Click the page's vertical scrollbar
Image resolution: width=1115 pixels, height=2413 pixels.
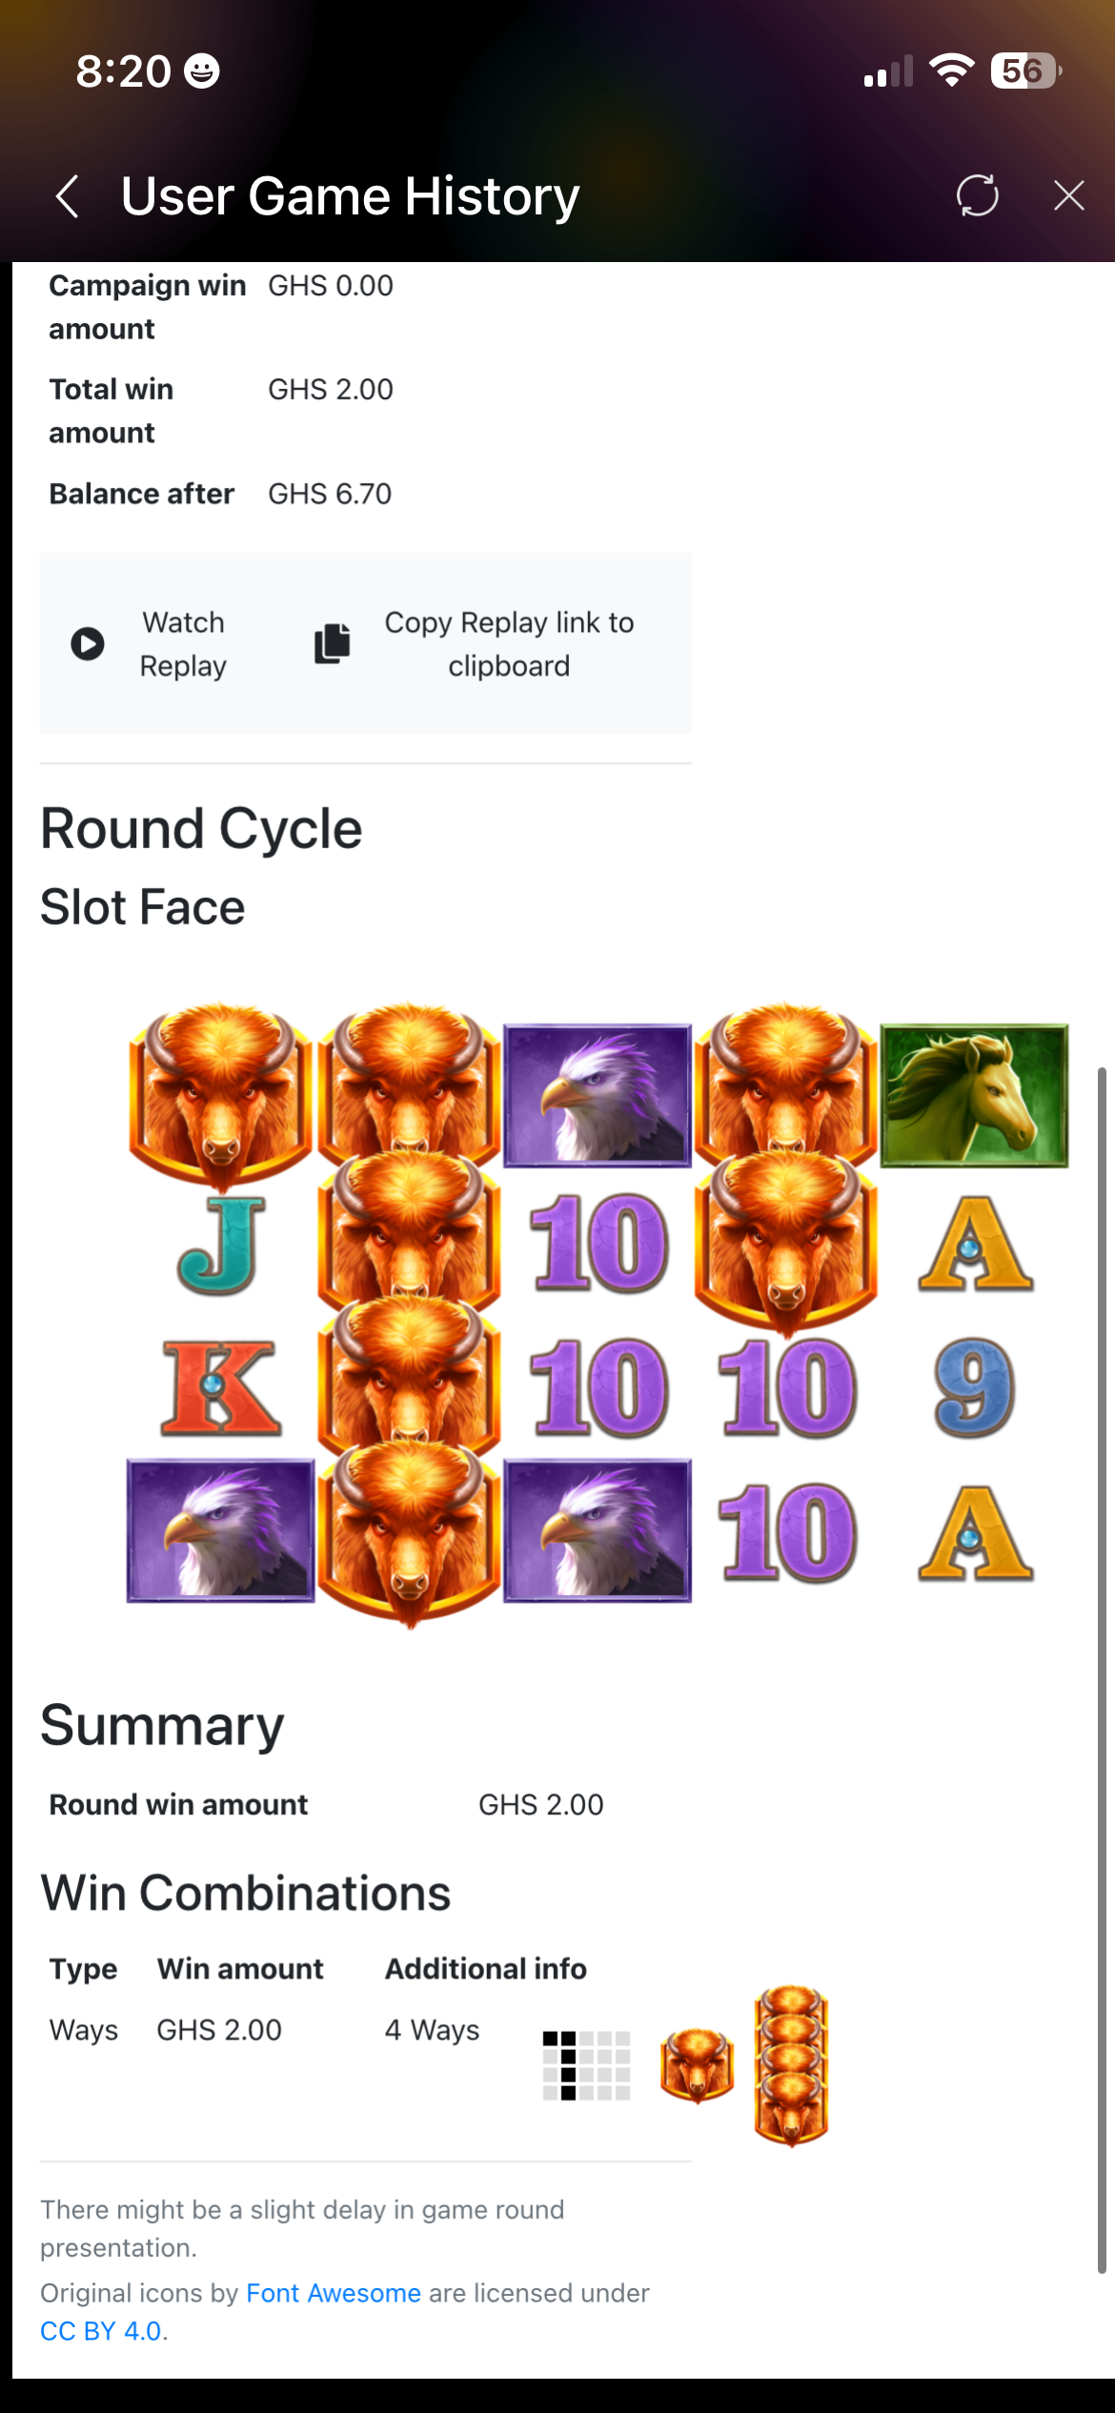pos(1102,1670)
